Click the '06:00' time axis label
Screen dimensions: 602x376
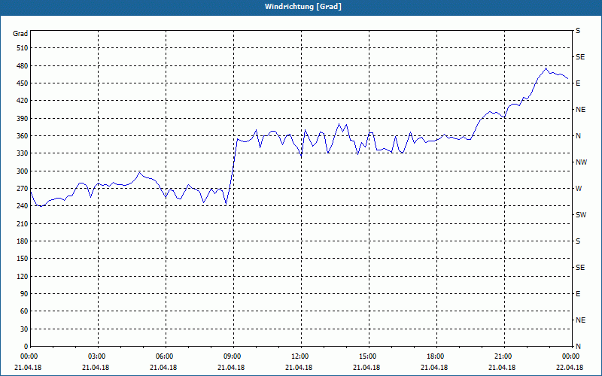164,356
